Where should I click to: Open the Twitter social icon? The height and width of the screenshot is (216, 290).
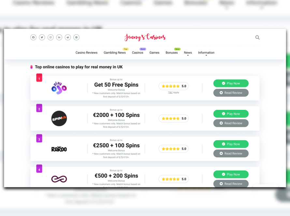(42, 37)
